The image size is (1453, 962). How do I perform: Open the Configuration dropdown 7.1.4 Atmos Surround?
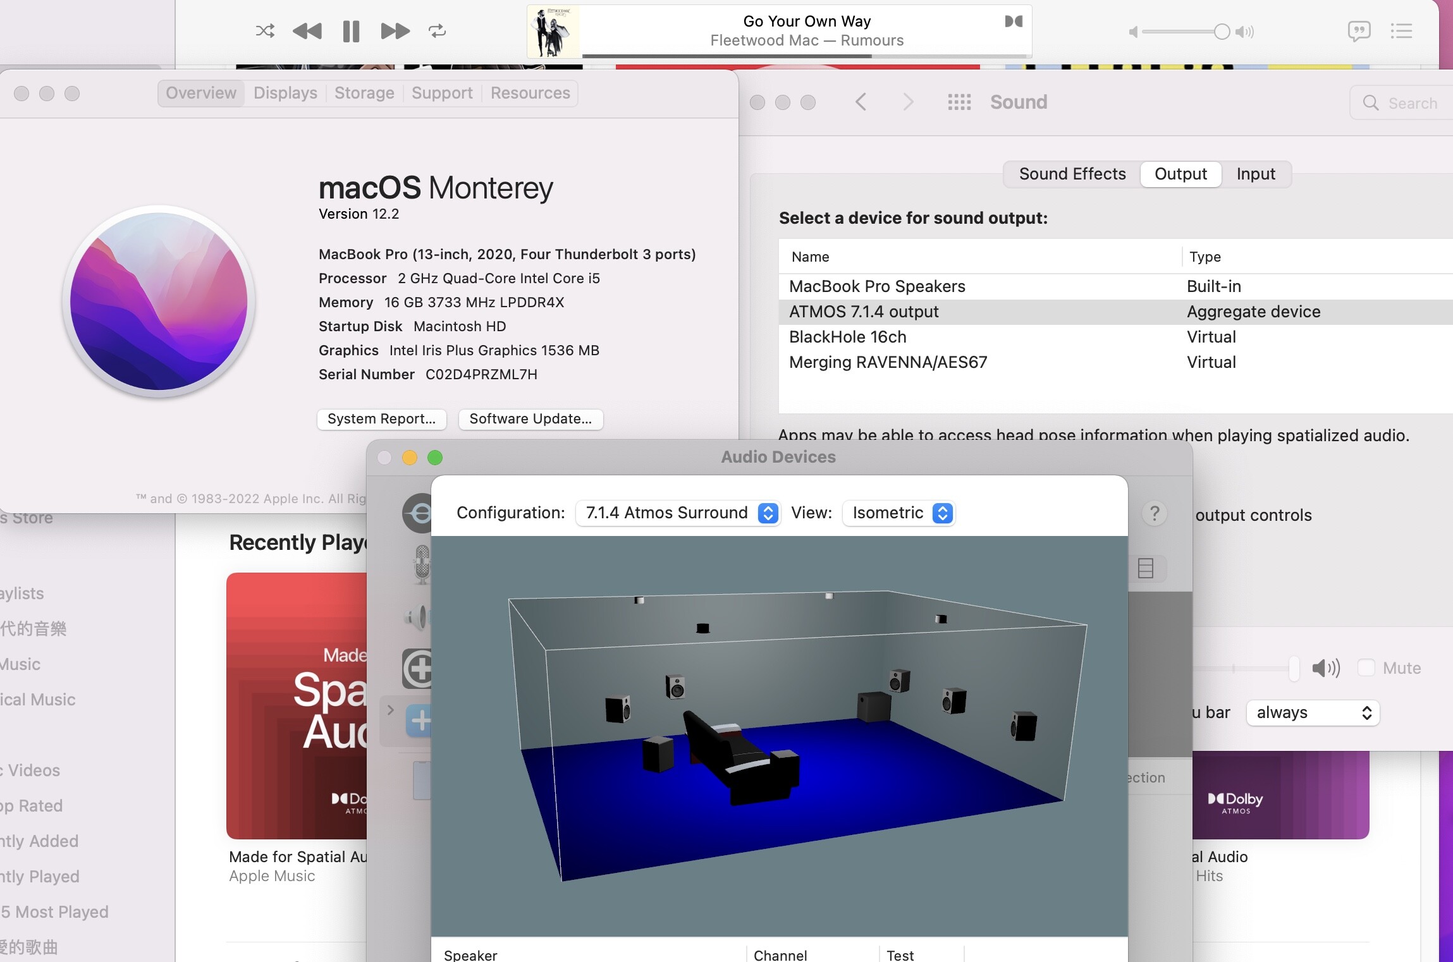(x=678, y=513)
